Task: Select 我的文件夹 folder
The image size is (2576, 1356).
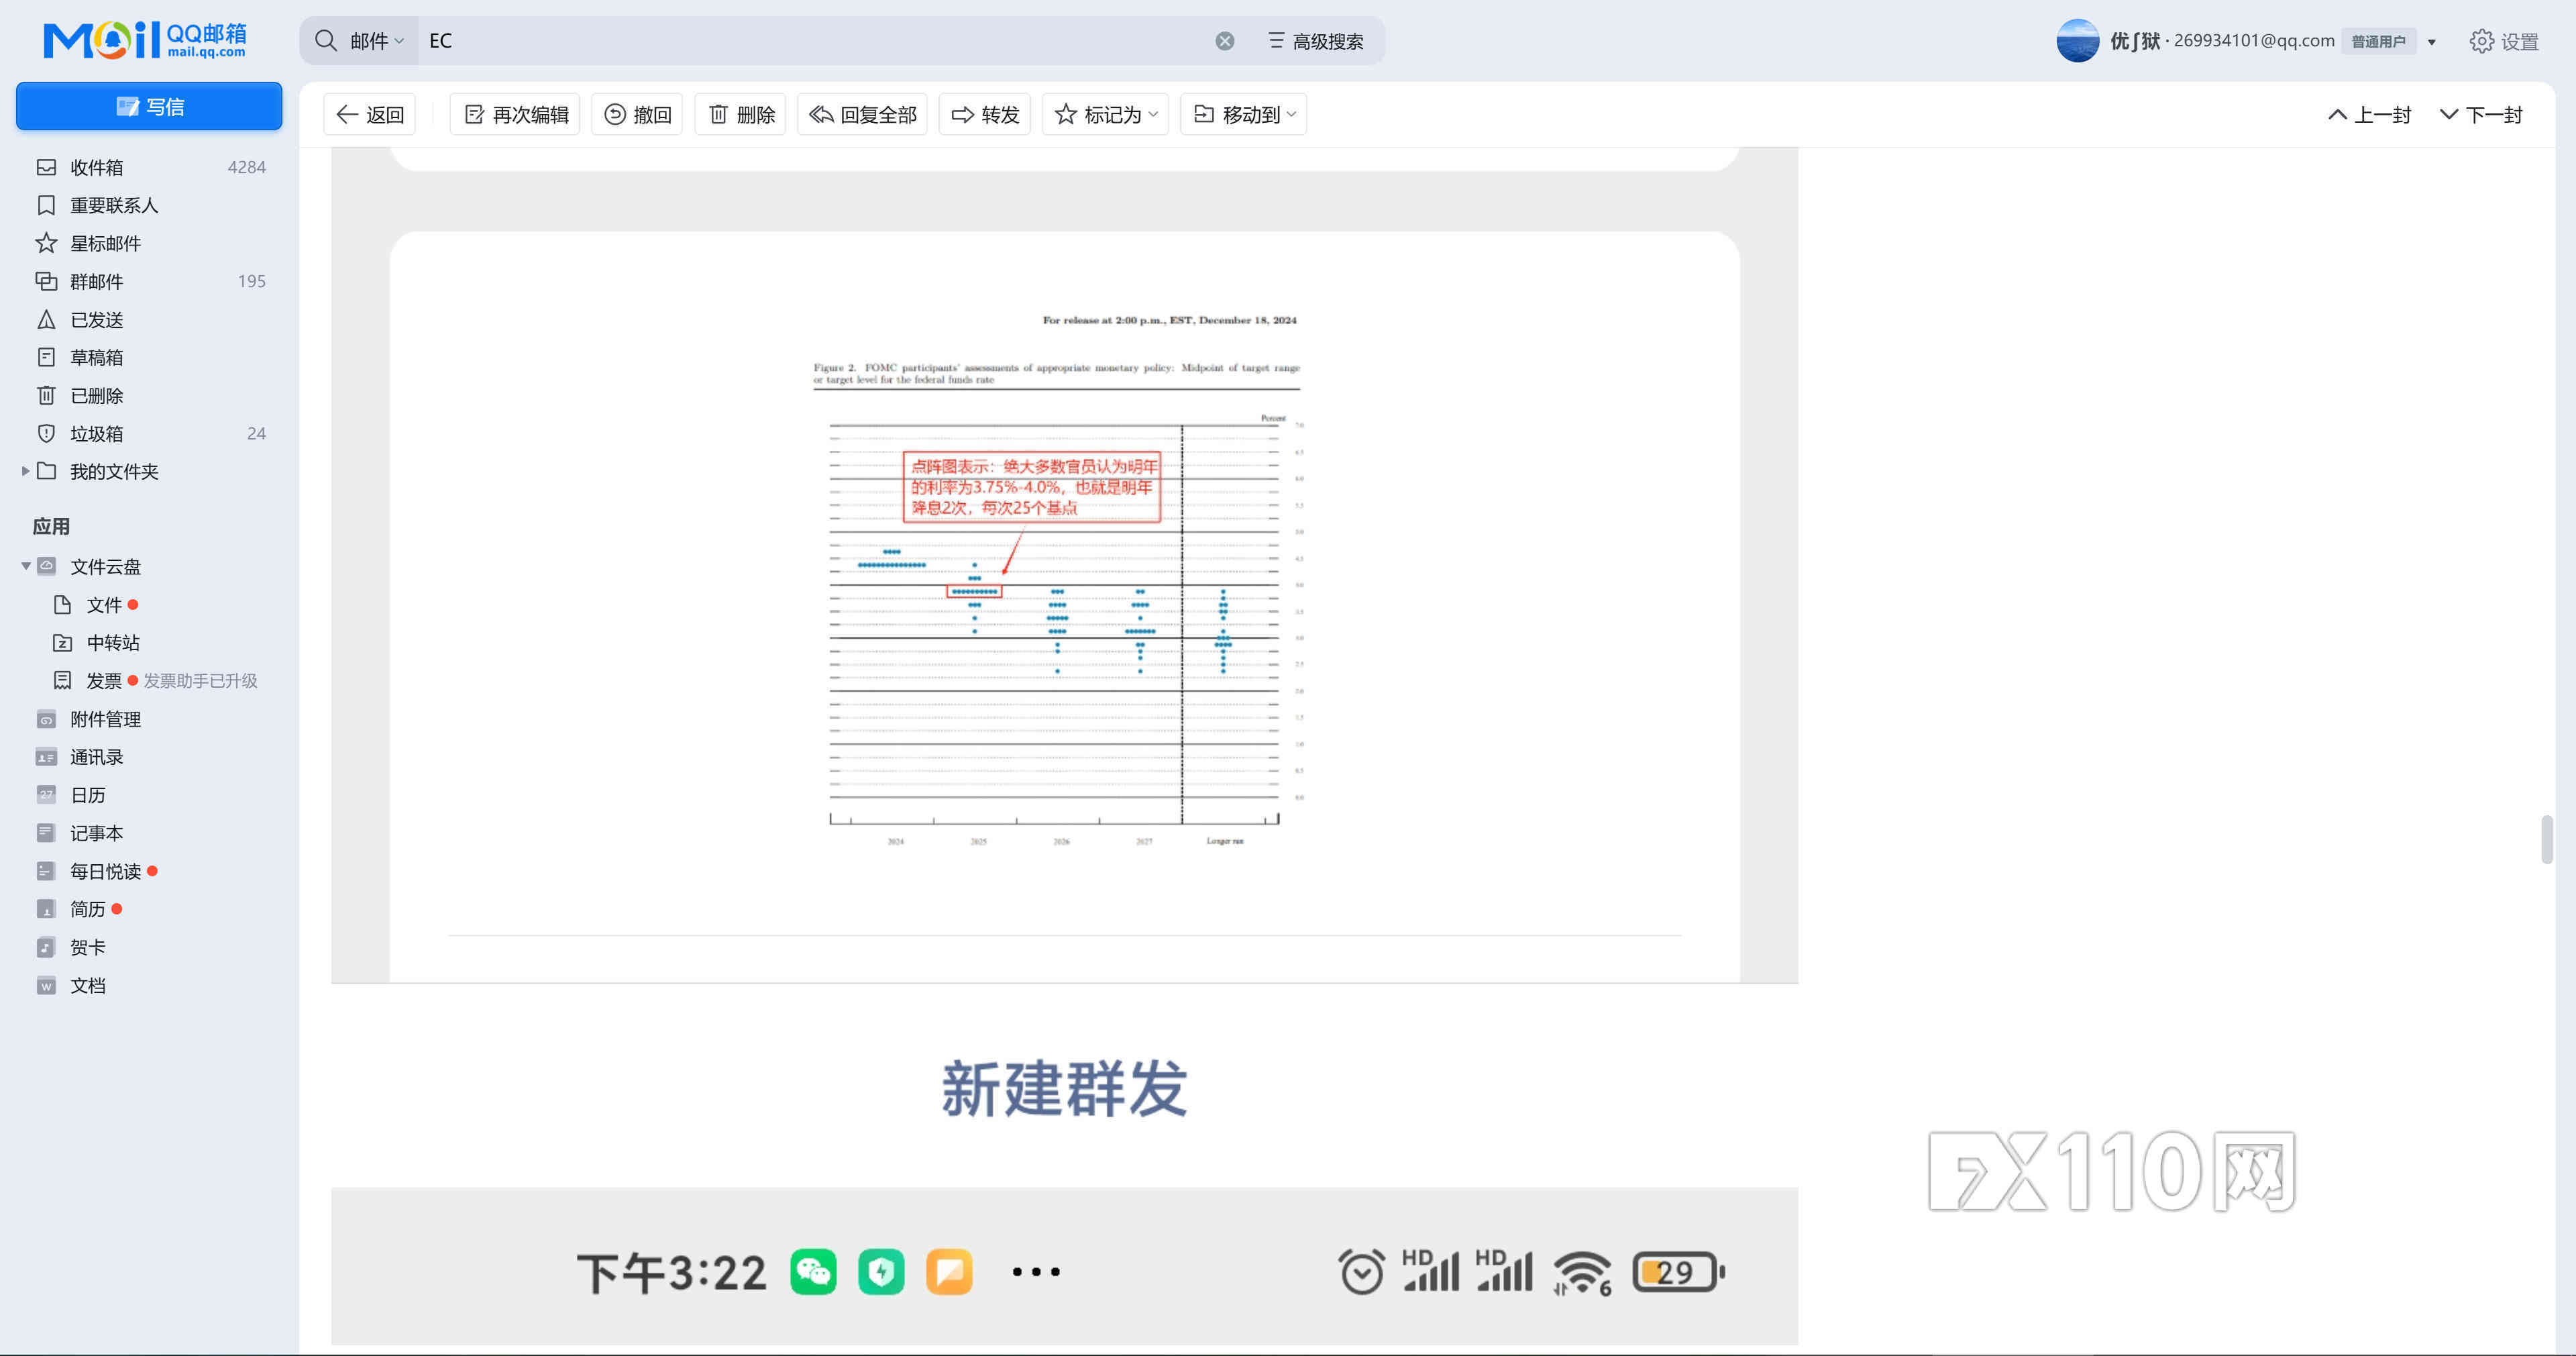Action: 114,471
